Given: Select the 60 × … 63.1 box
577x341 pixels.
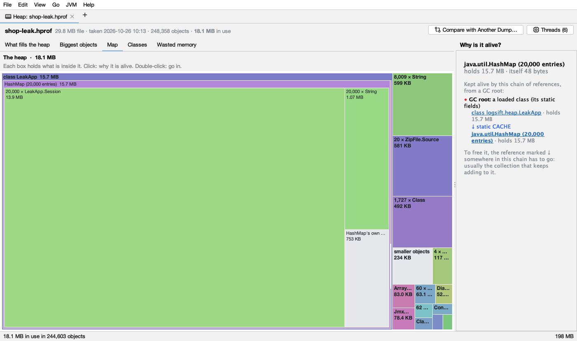Looking at the screenshot, I should (x=425, y=294).
